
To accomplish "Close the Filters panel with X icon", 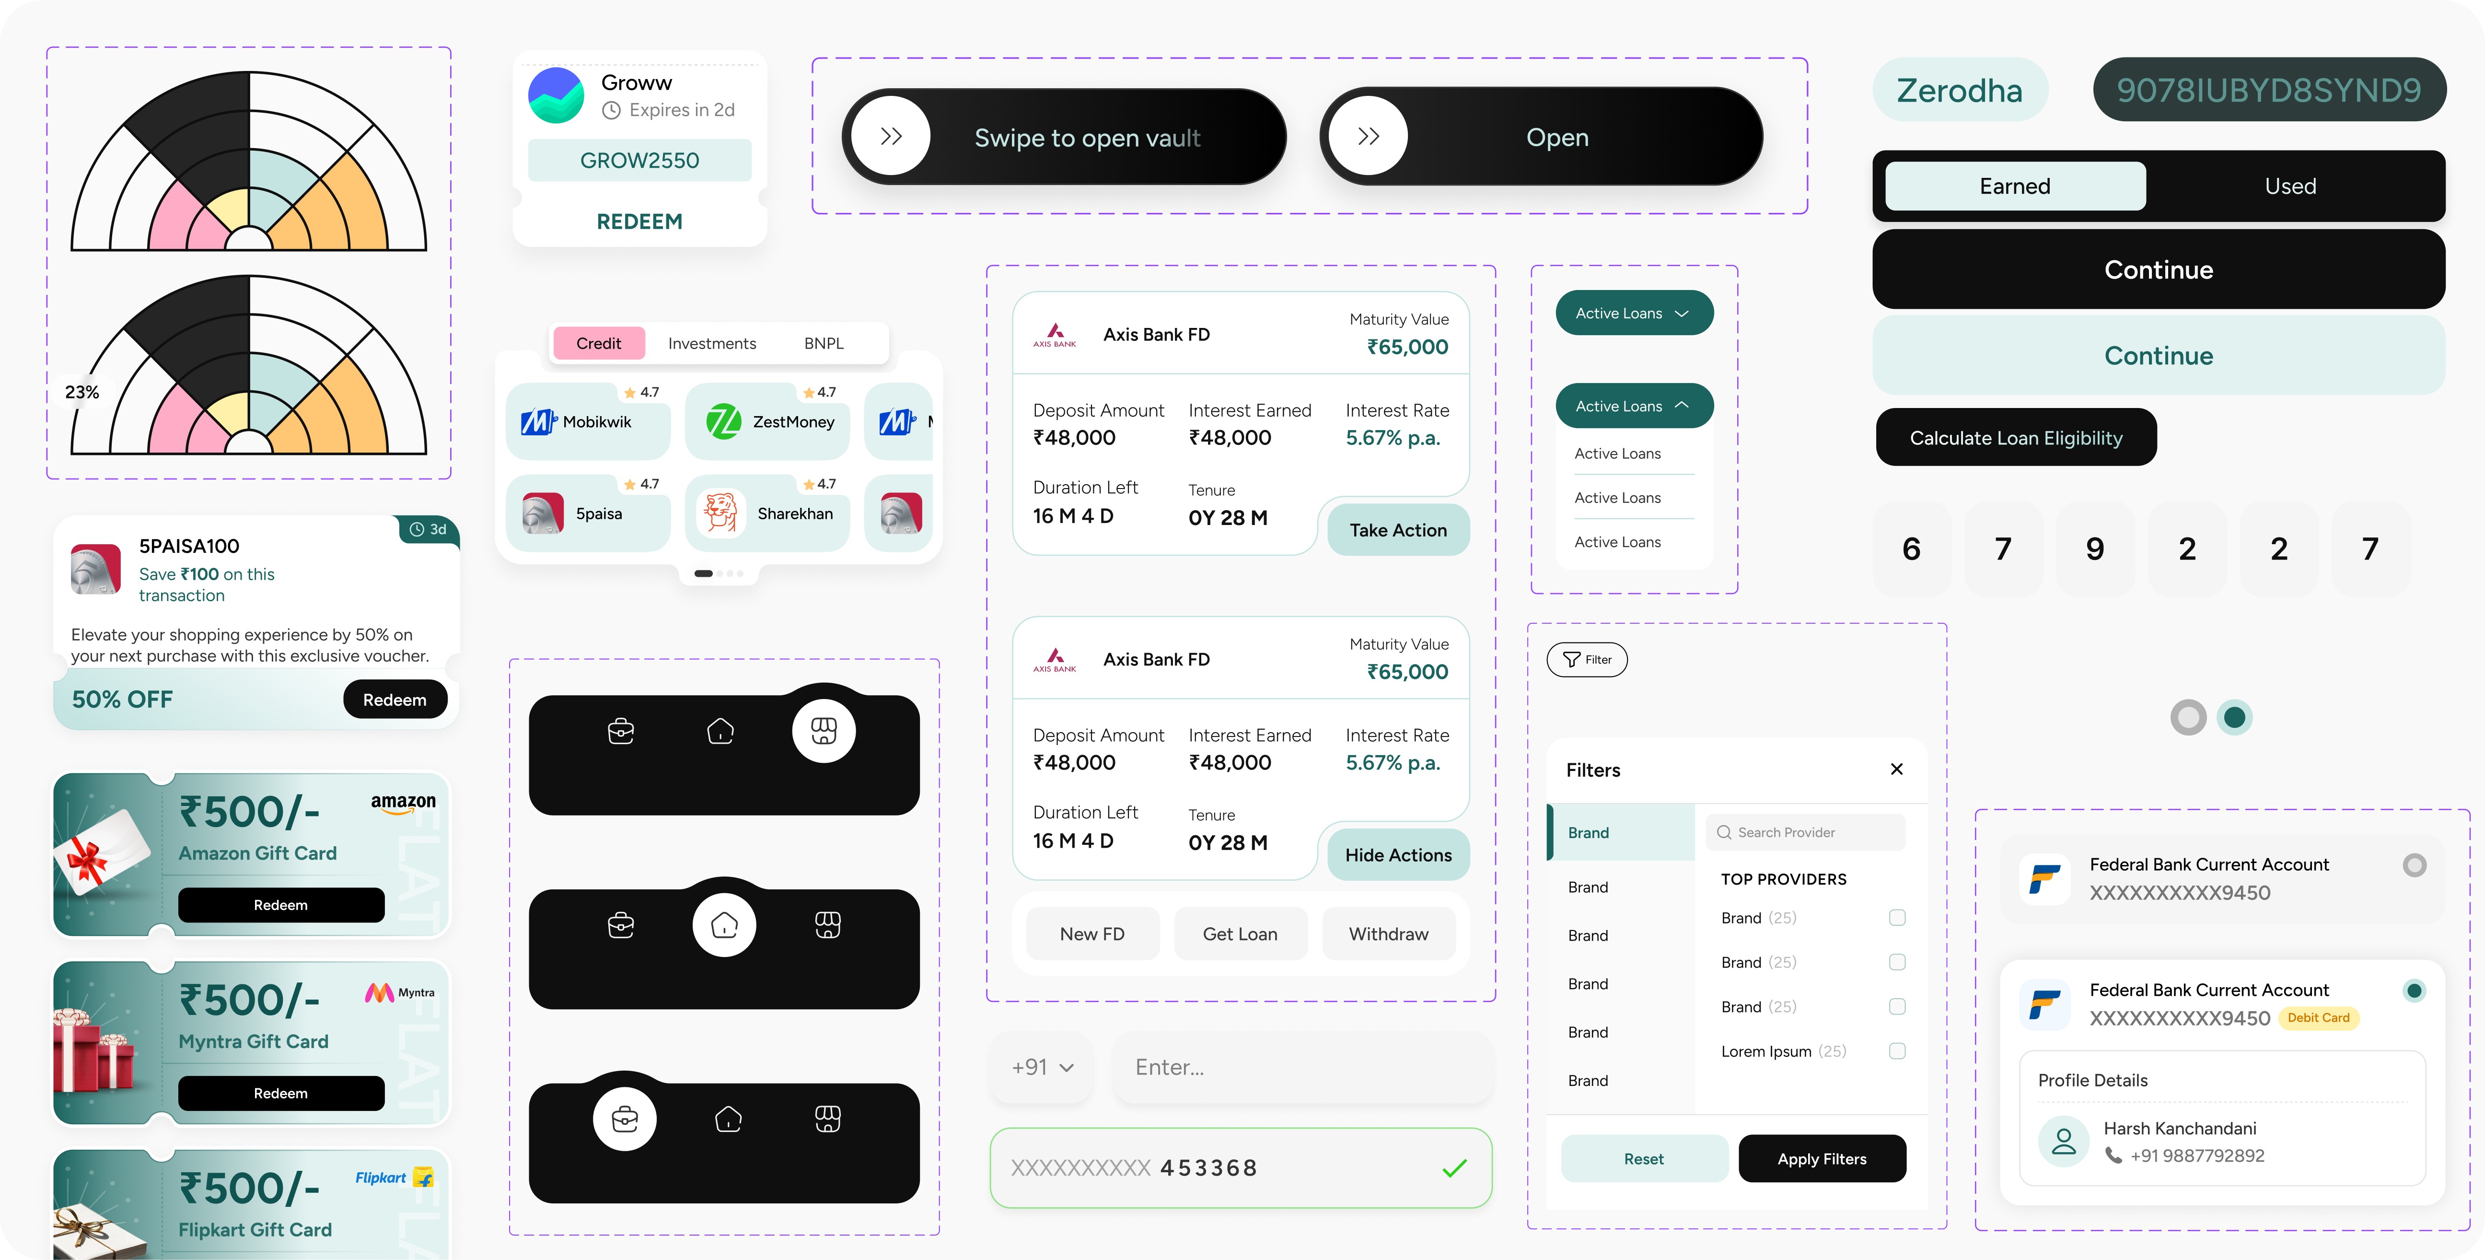I will tap(1895, 769).
